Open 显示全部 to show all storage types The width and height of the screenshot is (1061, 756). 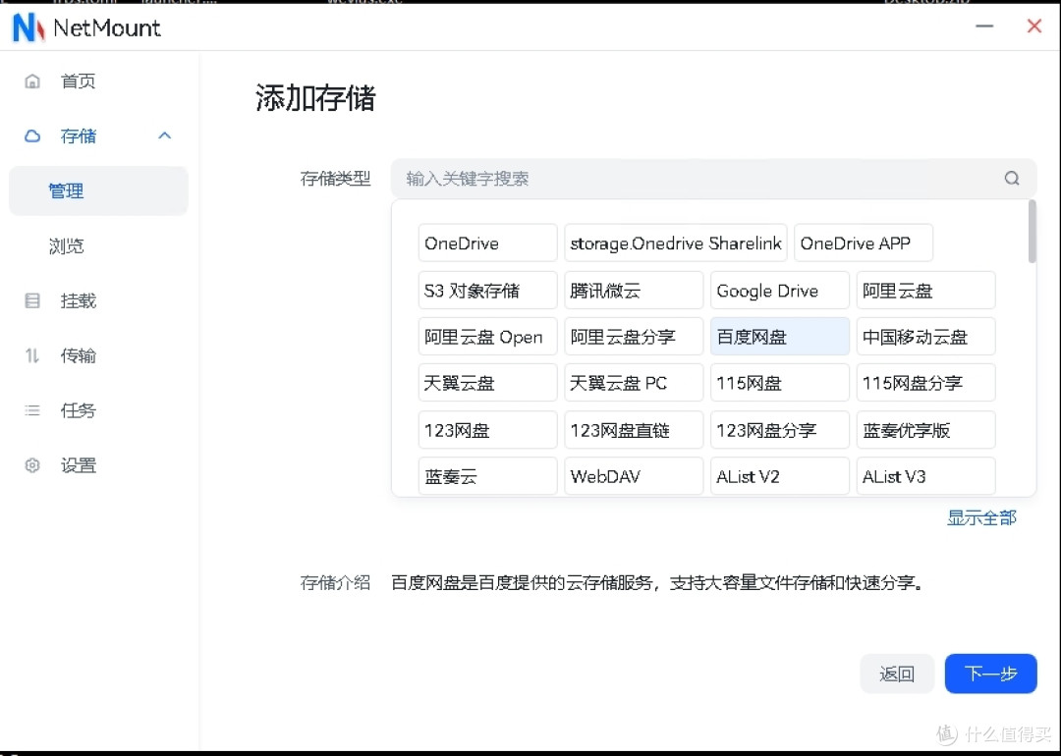tap(981, 517)
